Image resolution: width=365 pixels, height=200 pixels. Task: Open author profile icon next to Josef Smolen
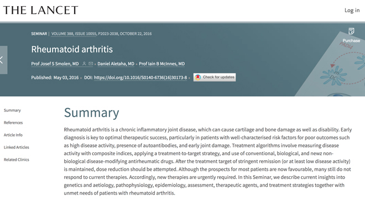tap(84, 64)
